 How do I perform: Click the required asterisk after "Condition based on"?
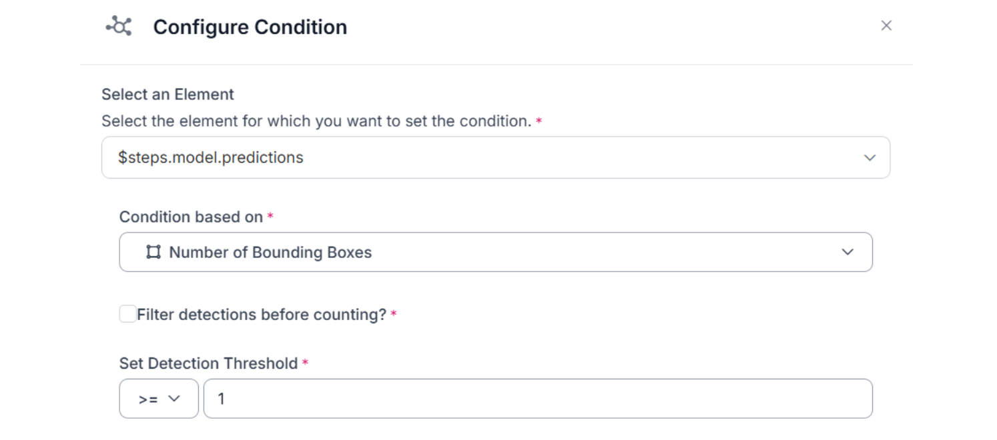click(270, 216)
